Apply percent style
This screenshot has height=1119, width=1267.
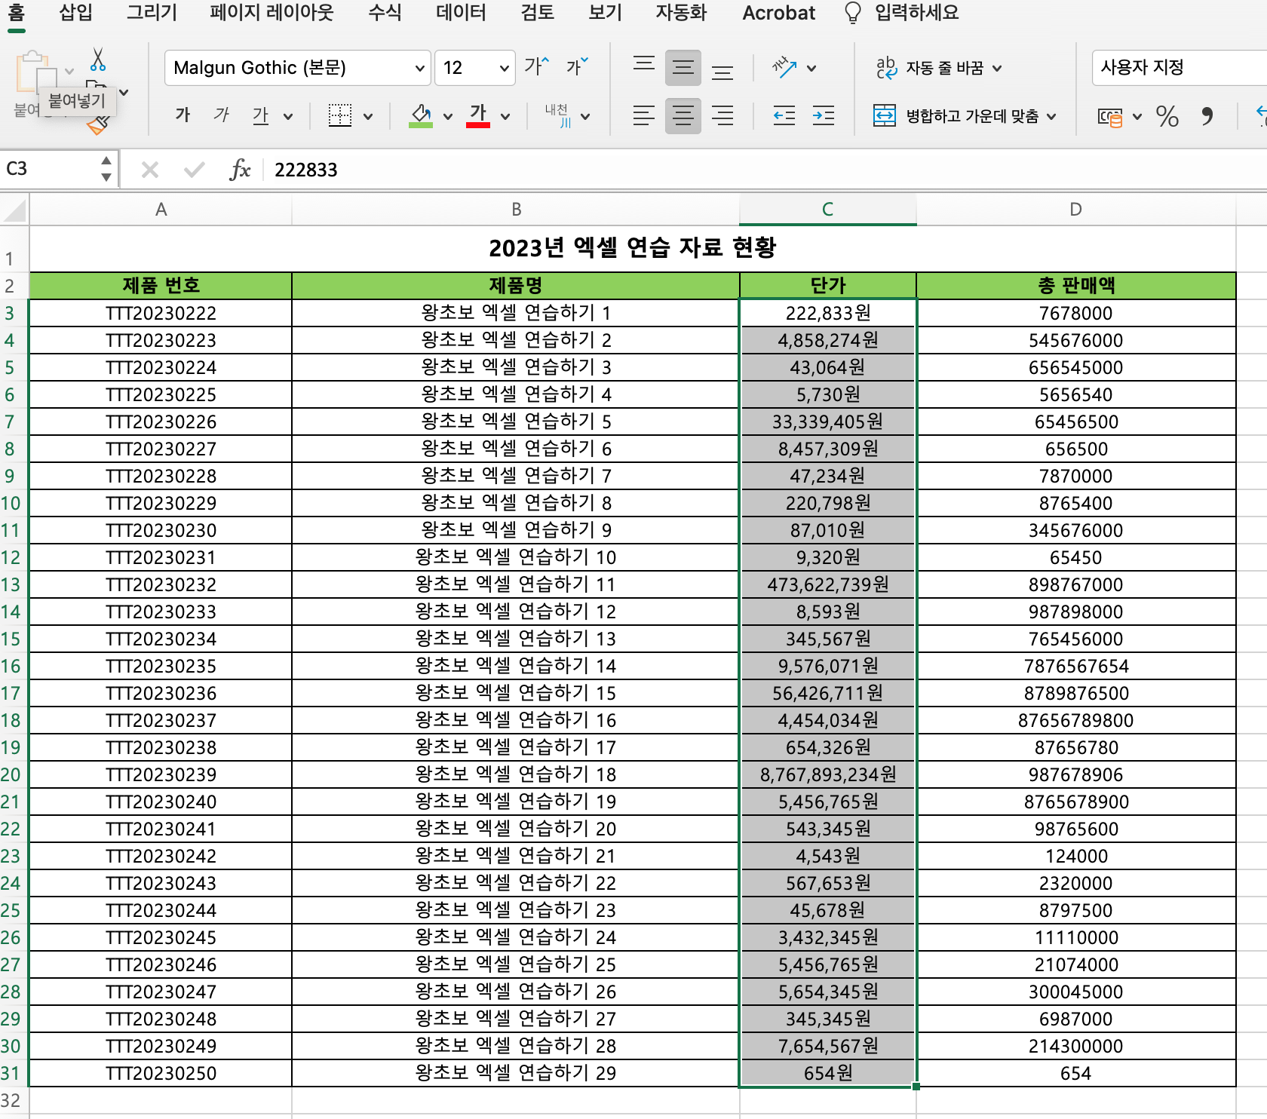tap(1167, 116)
